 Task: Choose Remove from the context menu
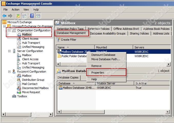coord(106,66)
